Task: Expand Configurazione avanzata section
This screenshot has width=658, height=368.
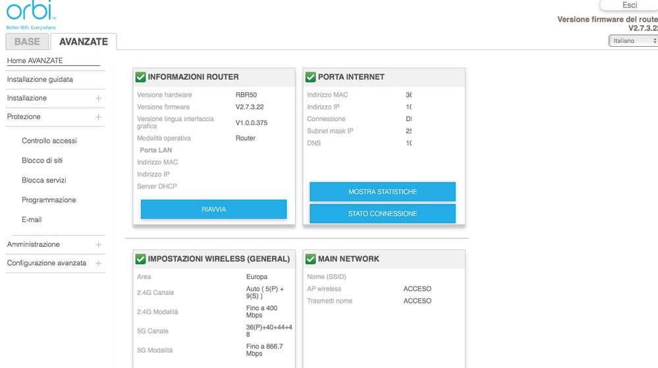Action: tap(98, 263)
